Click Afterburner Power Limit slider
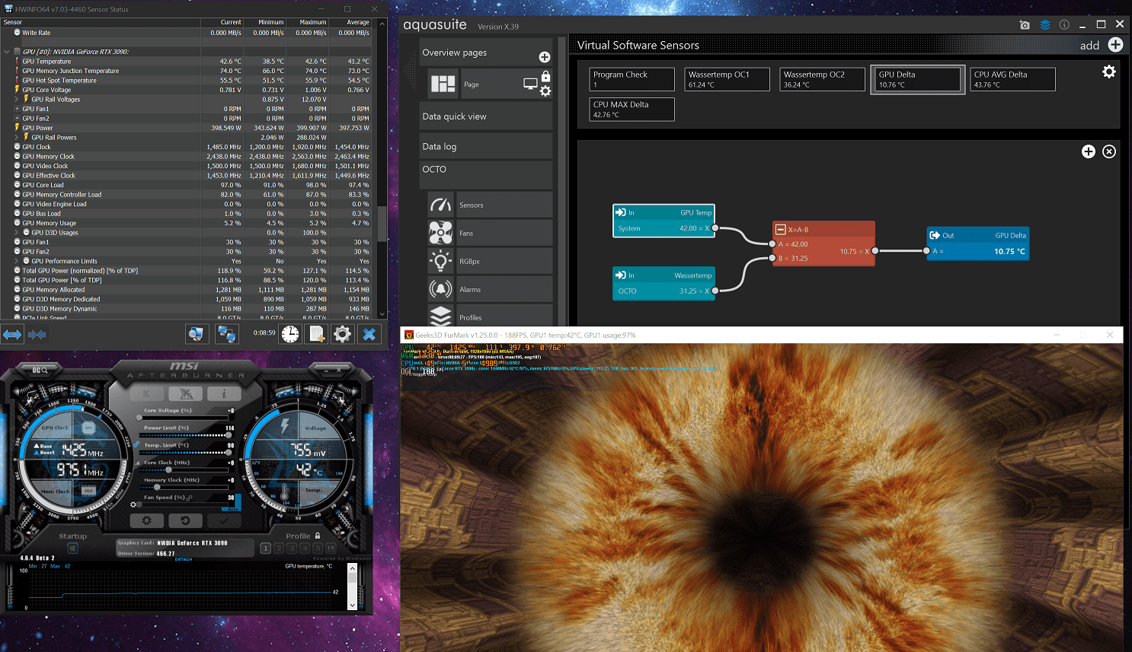 click(x=186, y=435)
